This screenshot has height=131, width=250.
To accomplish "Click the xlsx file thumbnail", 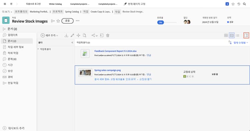I will point(85,54).
